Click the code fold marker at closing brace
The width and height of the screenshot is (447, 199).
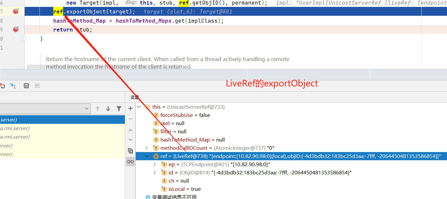25,39
